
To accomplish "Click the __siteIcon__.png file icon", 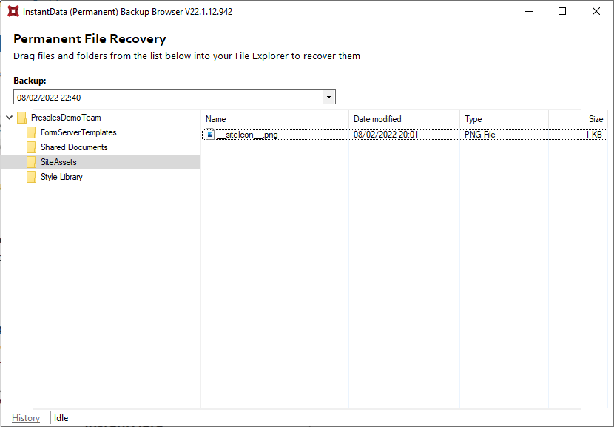I will [210, 135].
